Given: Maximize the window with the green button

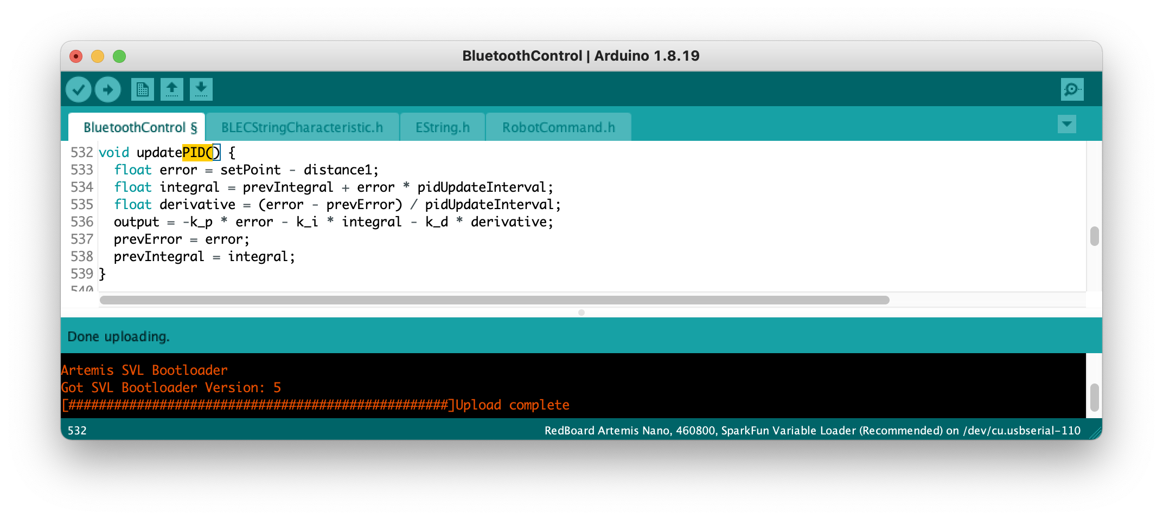Looking at the screenshot, I should tap(119, 56).
